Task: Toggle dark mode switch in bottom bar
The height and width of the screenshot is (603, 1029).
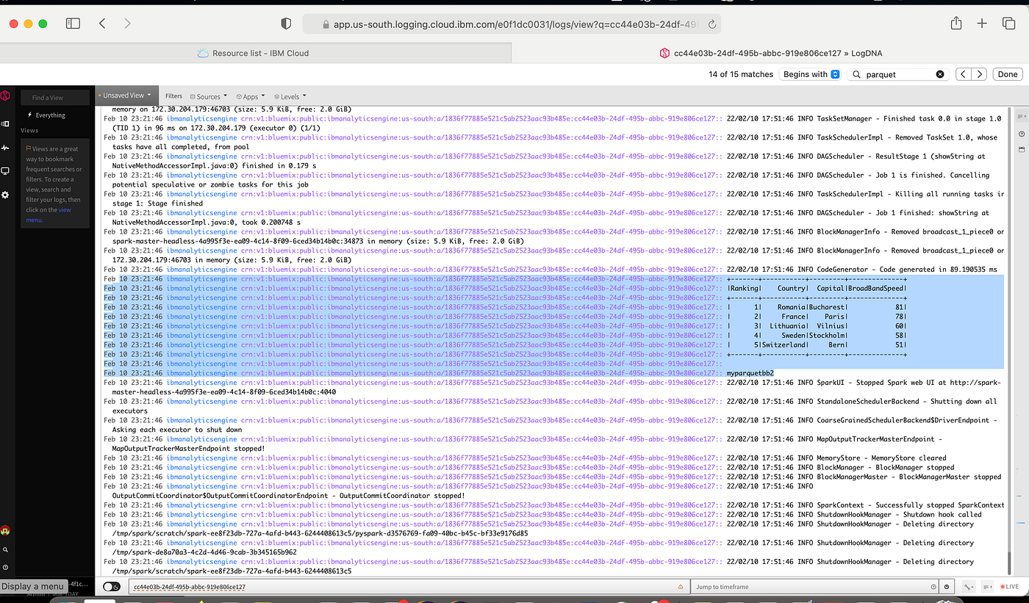Action: click(112, 587)
